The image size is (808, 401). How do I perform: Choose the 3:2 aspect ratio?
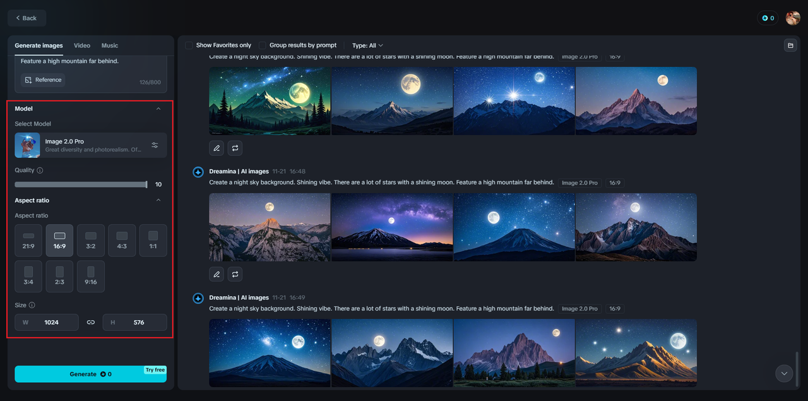[91, 240]
